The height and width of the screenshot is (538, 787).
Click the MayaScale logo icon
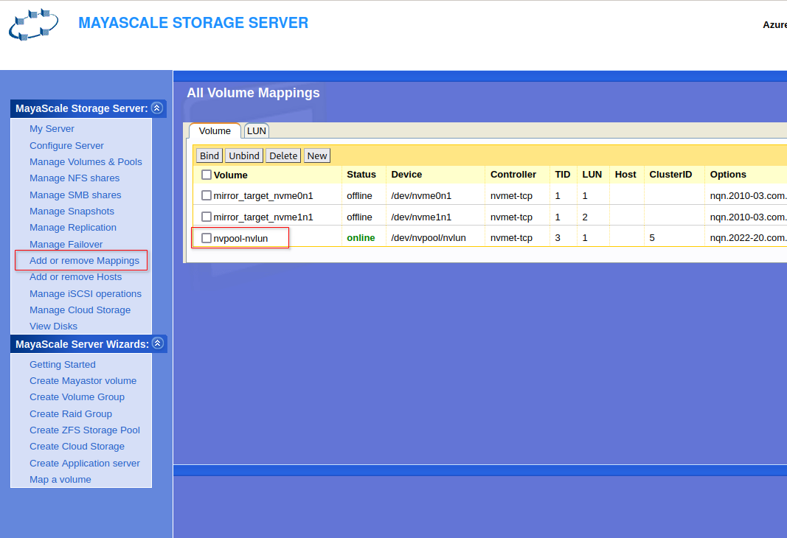coord(33,25)
